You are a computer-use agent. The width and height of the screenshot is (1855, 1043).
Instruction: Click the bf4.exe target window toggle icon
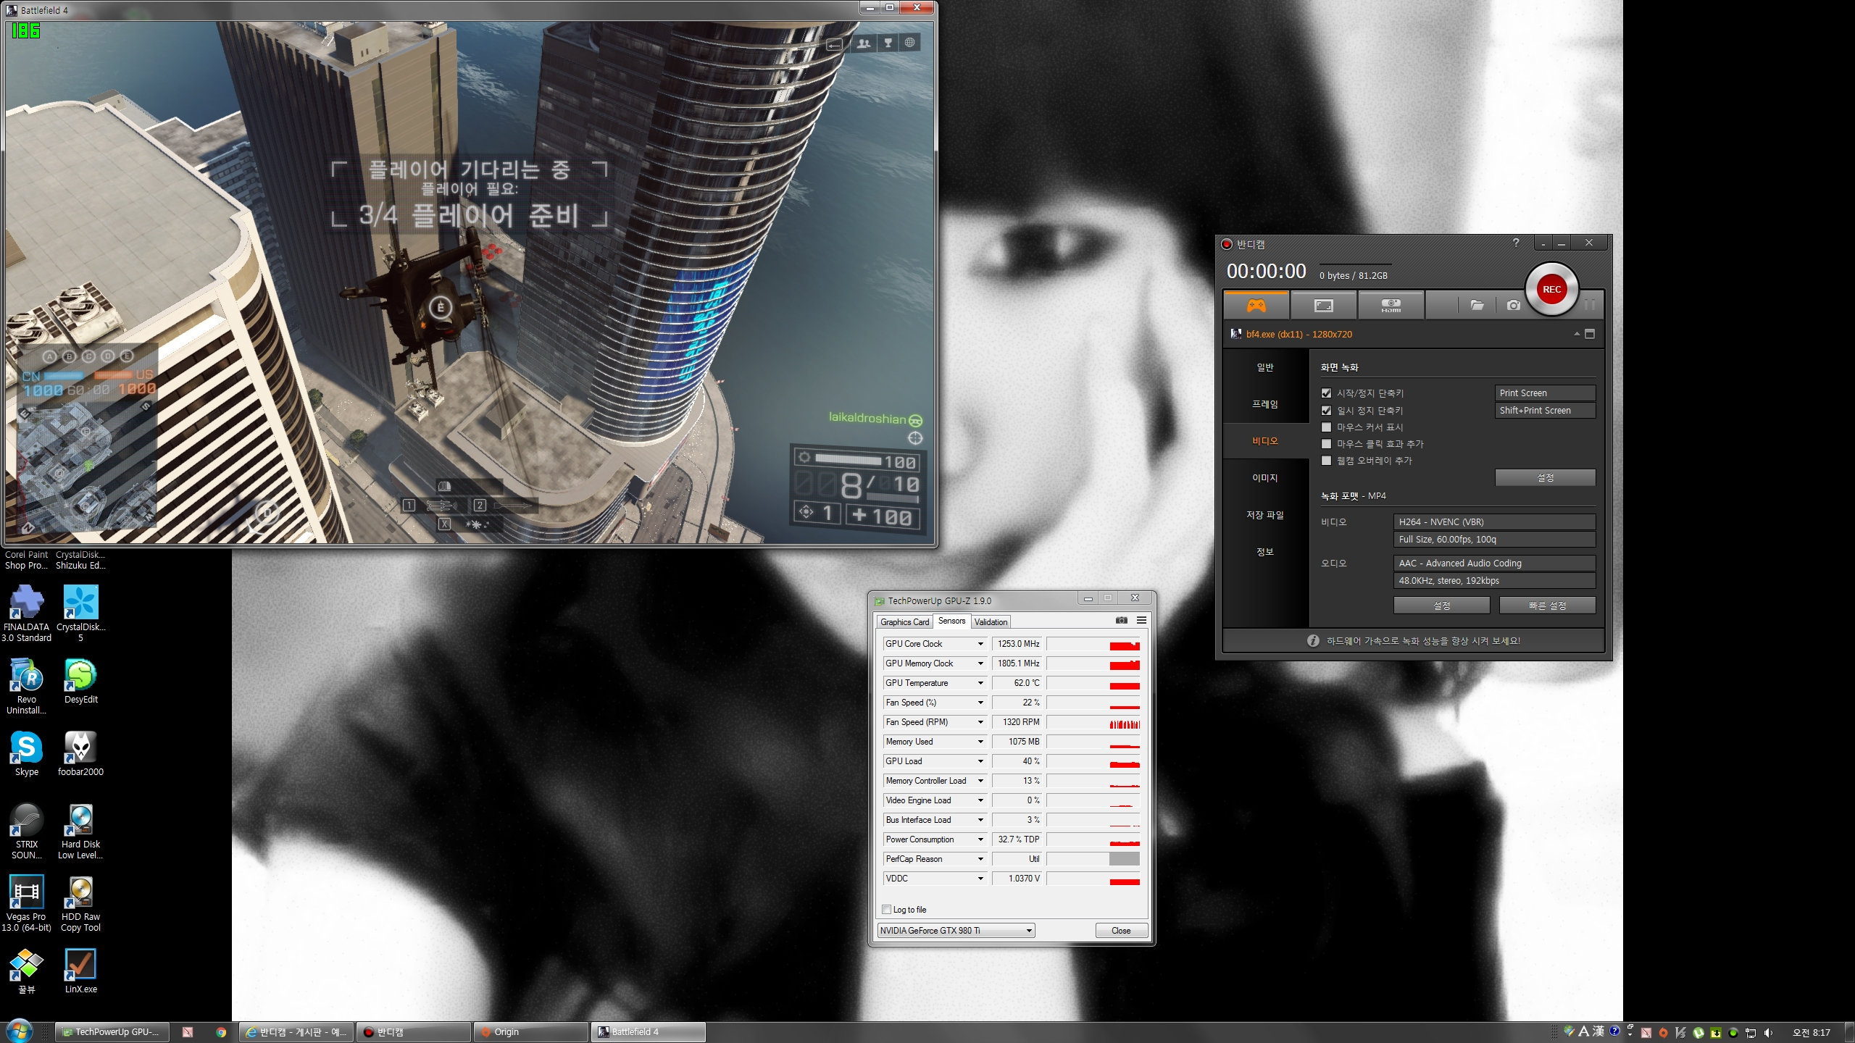[1590, 334]
